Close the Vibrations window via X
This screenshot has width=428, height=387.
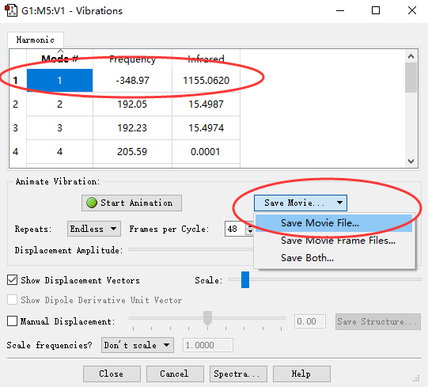(412, 10)
